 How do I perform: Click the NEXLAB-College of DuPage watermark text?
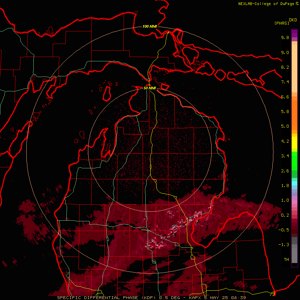(x=268, y=4)
